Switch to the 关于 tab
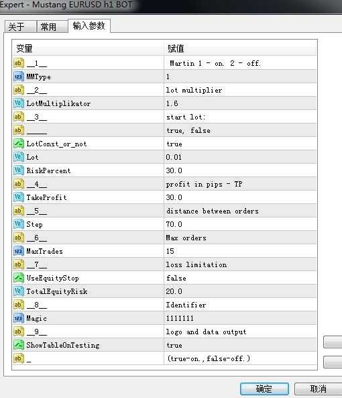Viewport: 342px width, 398px height. coord(20,27)
